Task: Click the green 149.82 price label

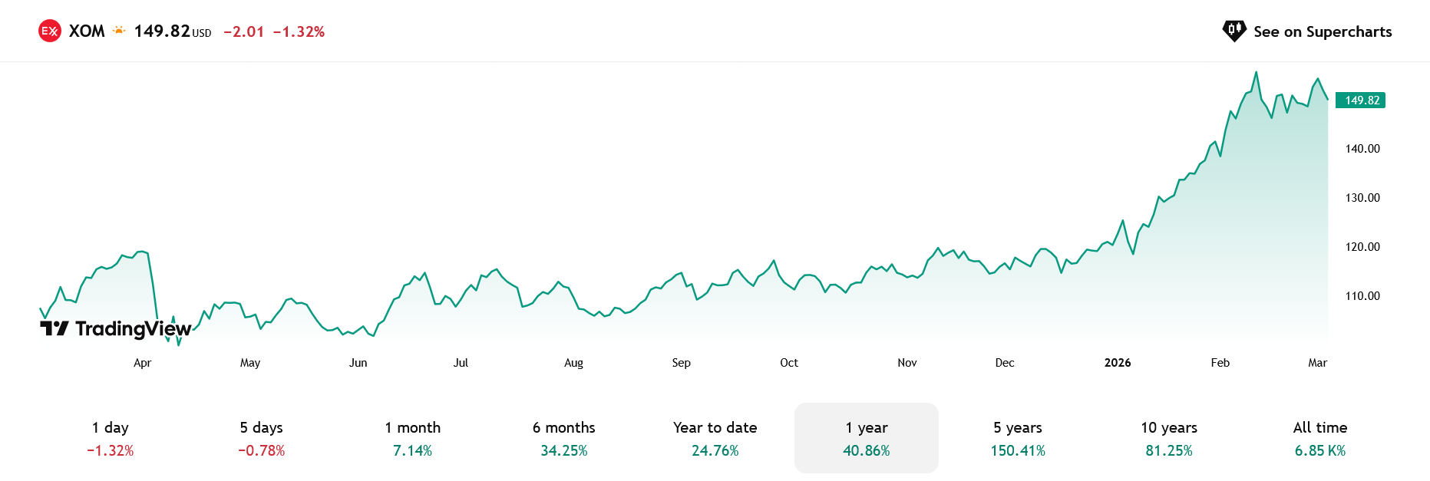Action: (x=1361, y=100)
